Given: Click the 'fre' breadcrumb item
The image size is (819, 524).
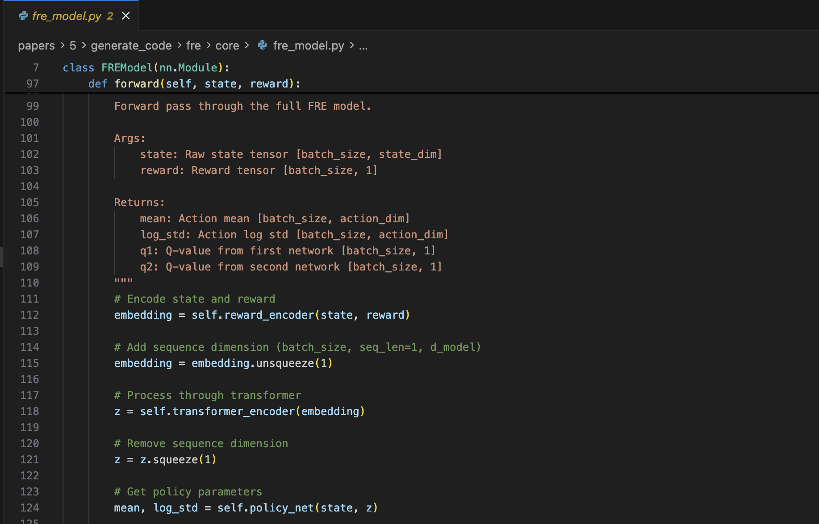Looking at the screenshot, I should click(193, 46).
